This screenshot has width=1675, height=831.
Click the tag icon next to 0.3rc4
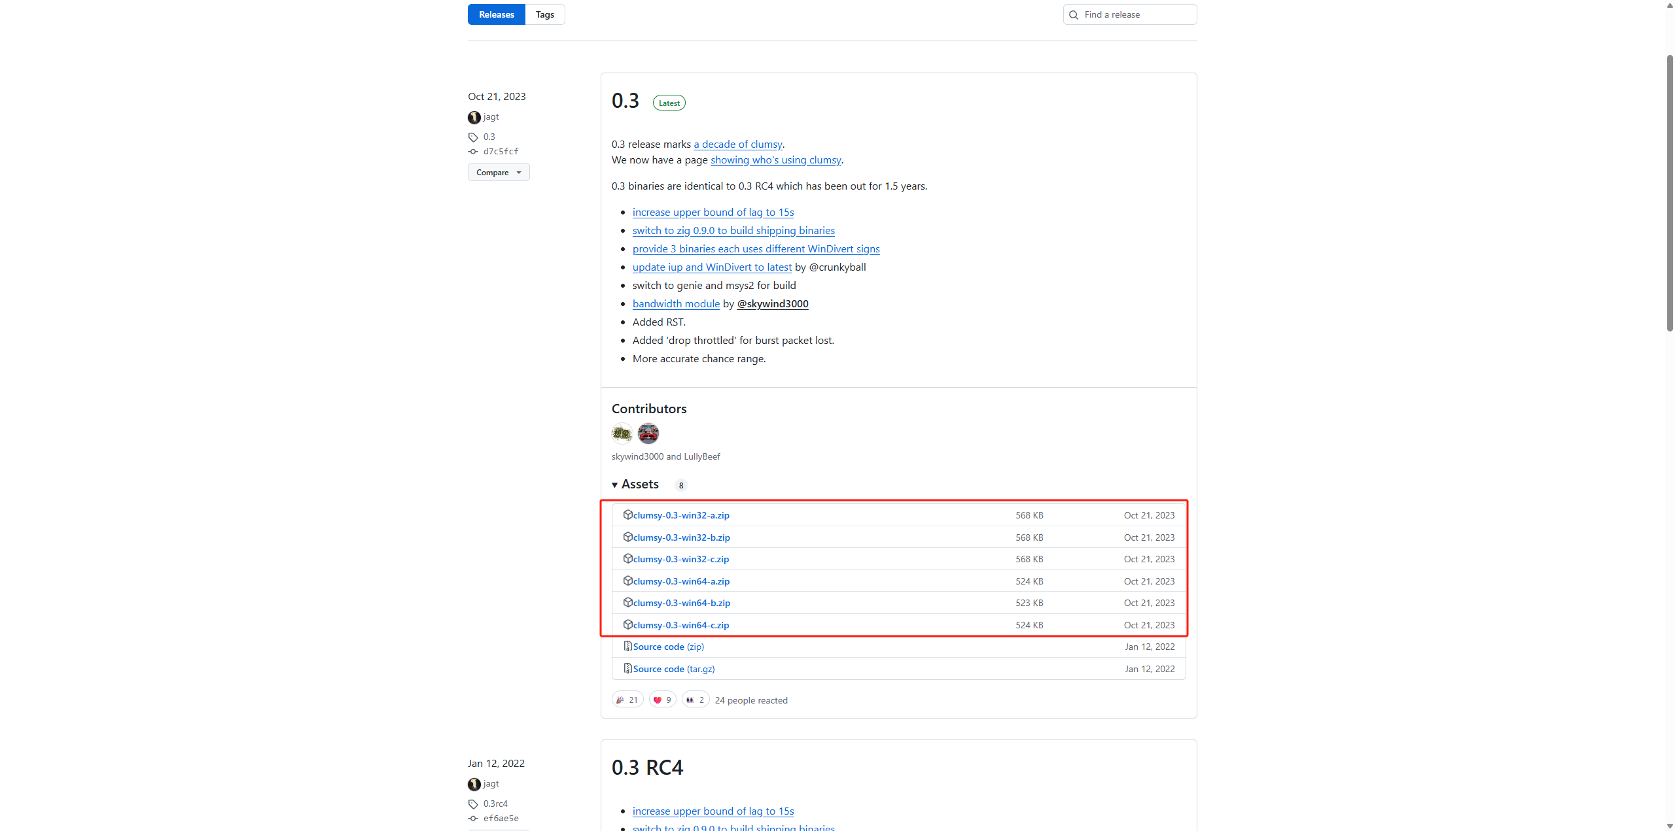pyautogui.click(x=473, y=804)
